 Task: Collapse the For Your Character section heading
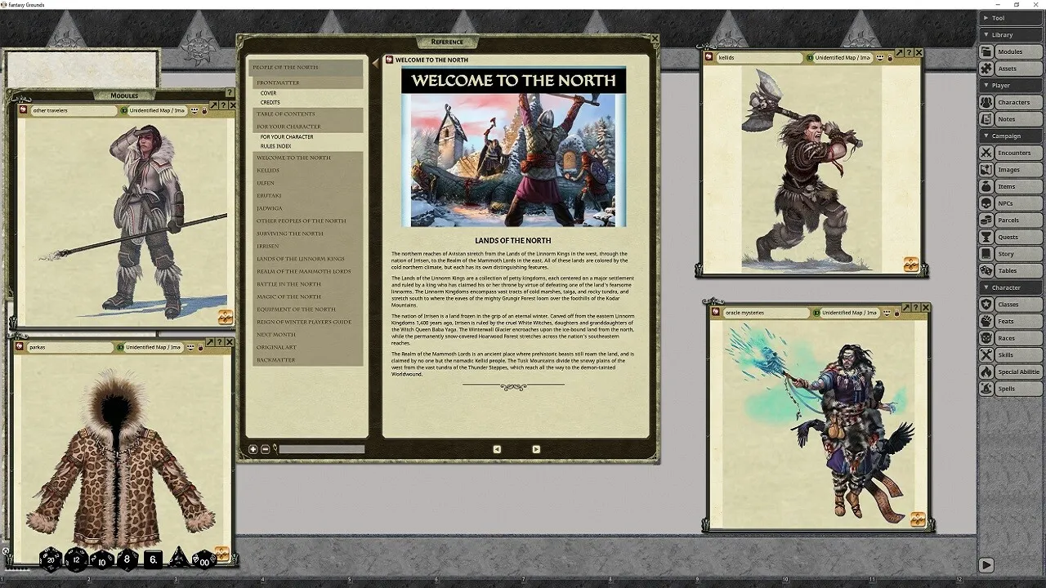tap(306, 127)
